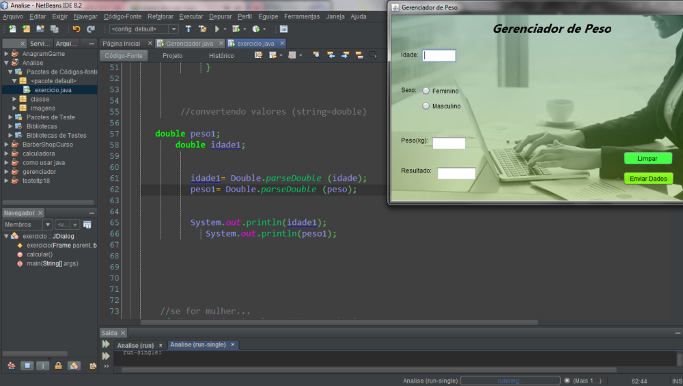This screenshot has height=386, width=683.
Task: Click the top Re-run icon in the Saída panel
Action: point(106,344)
